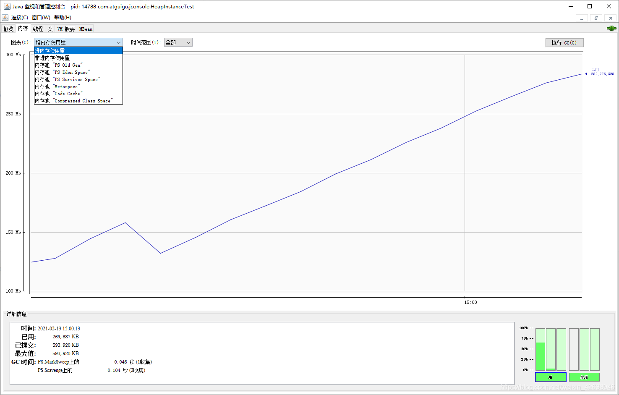Click the rightmost non-heap pool bar
619x395 pixels.
pyautogui.click(x=595, y=349)
